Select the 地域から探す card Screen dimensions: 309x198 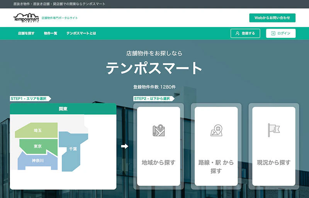coord(159,146)
